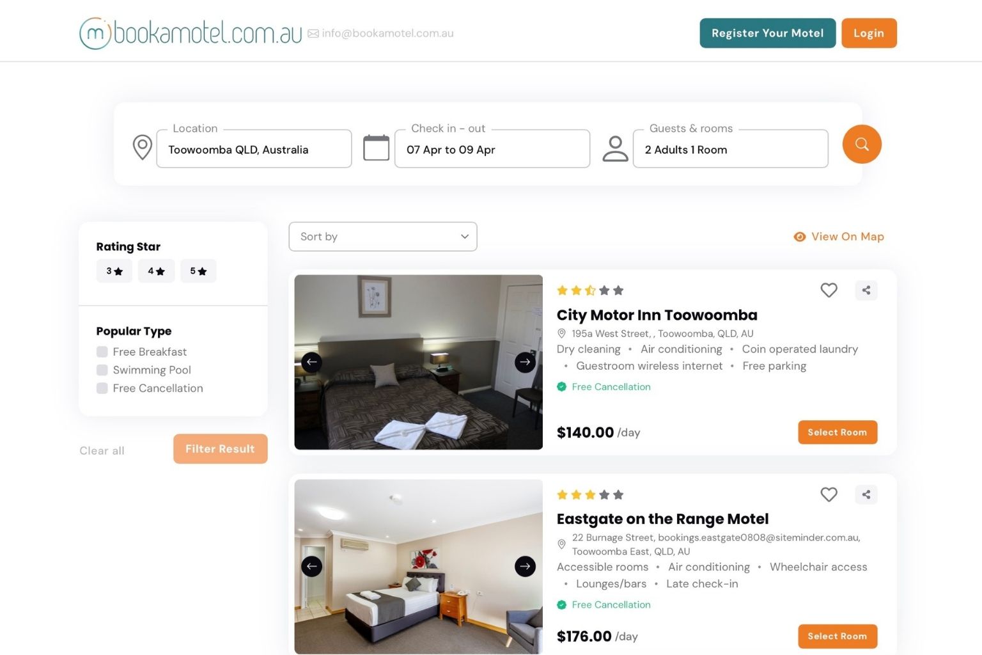982x655 pixels.
Task: Open calendar icon beside Check in - out
Action: (x=376, y=148)
